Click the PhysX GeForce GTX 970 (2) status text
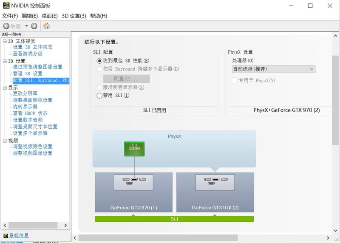 [x=286, y=110]
